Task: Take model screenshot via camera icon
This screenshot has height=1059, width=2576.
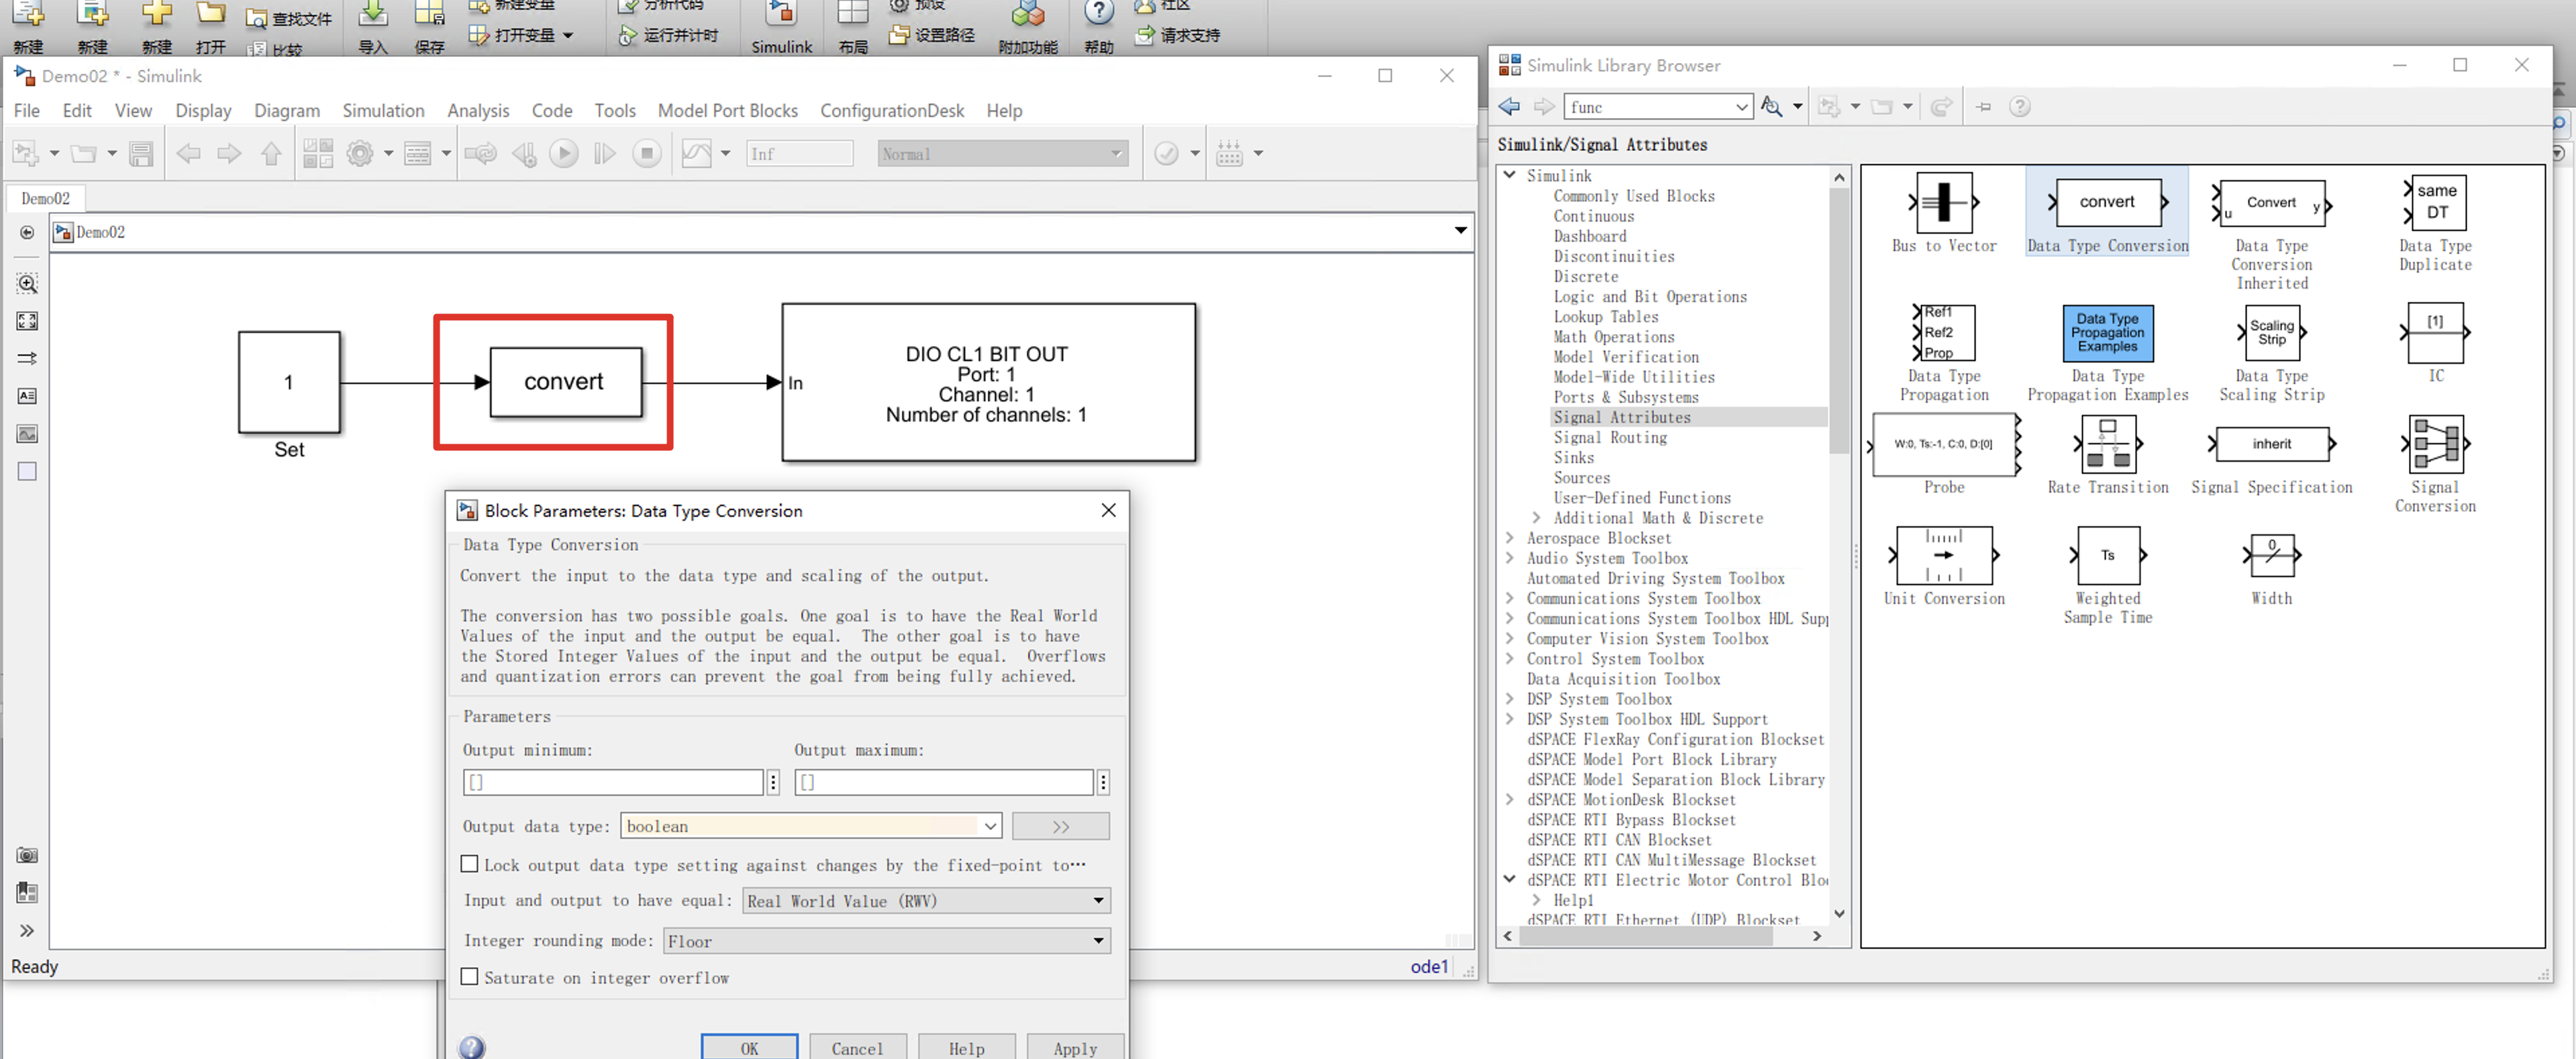Action: pos(27,855)
